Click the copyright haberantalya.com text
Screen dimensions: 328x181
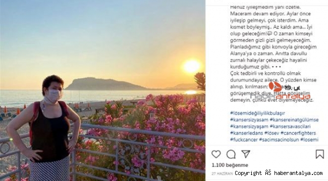[x=279, y=173]
